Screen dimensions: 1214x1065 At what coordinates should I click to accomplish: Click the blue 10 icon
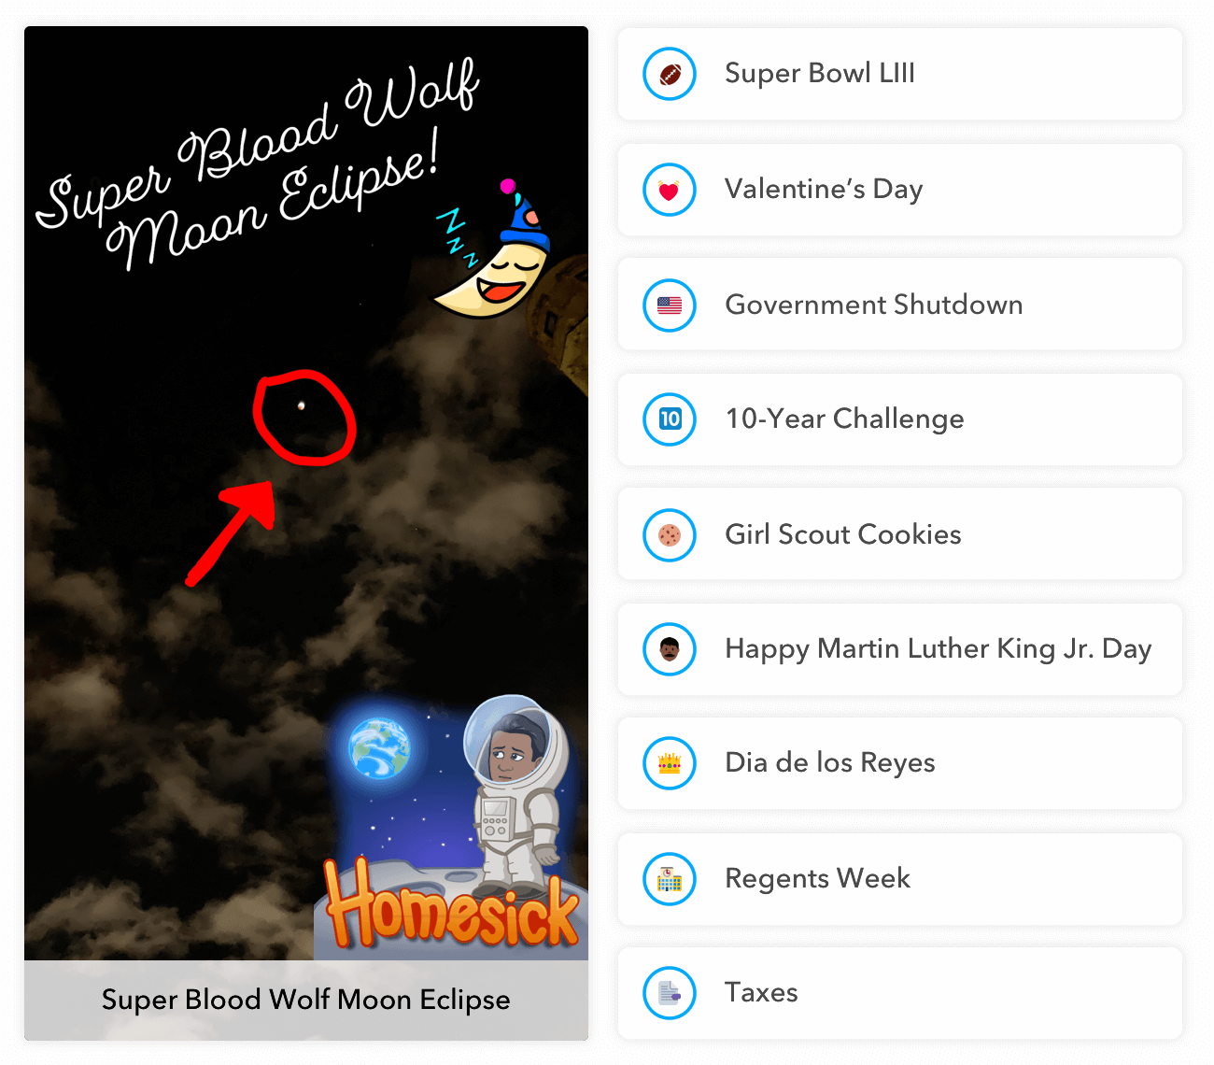670,419
